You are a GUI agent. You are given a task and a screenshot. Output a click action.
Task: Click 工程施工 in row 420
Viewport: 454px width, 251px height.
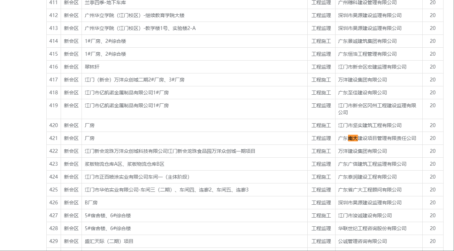321,125
